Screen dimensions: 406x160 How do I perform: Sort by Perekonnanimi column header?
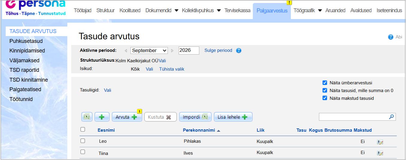[x=199, y=130]
